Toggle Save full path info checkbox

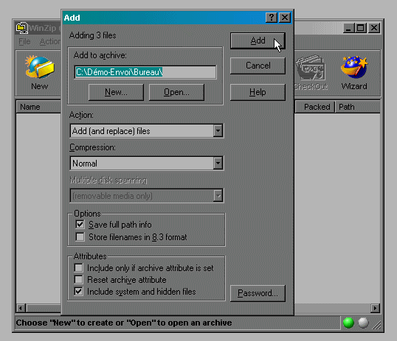[80, 224]
